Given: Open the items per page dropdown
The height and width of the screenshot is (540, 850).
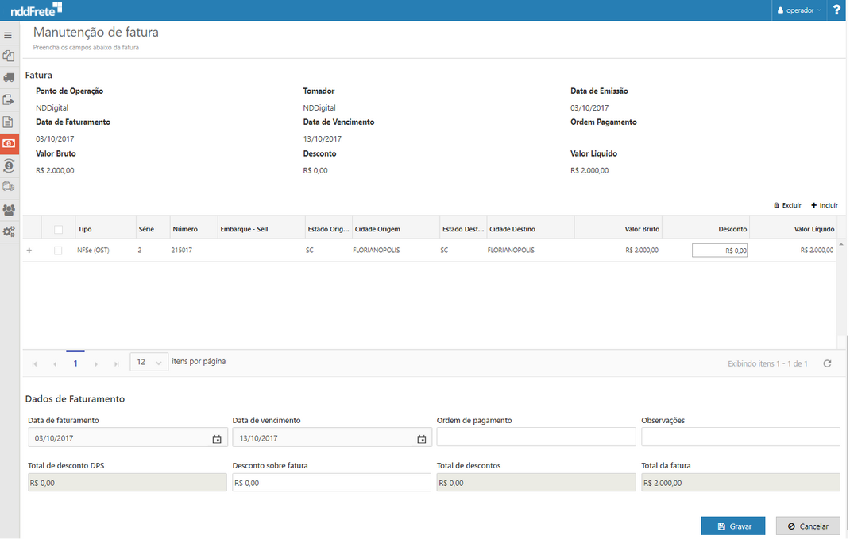Looking at the screenshot, I should 149,363.
